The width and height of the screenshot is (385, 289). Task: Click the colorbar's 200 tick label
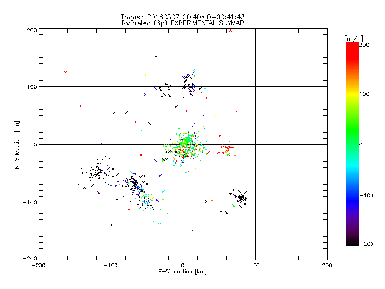coord(364,45)
